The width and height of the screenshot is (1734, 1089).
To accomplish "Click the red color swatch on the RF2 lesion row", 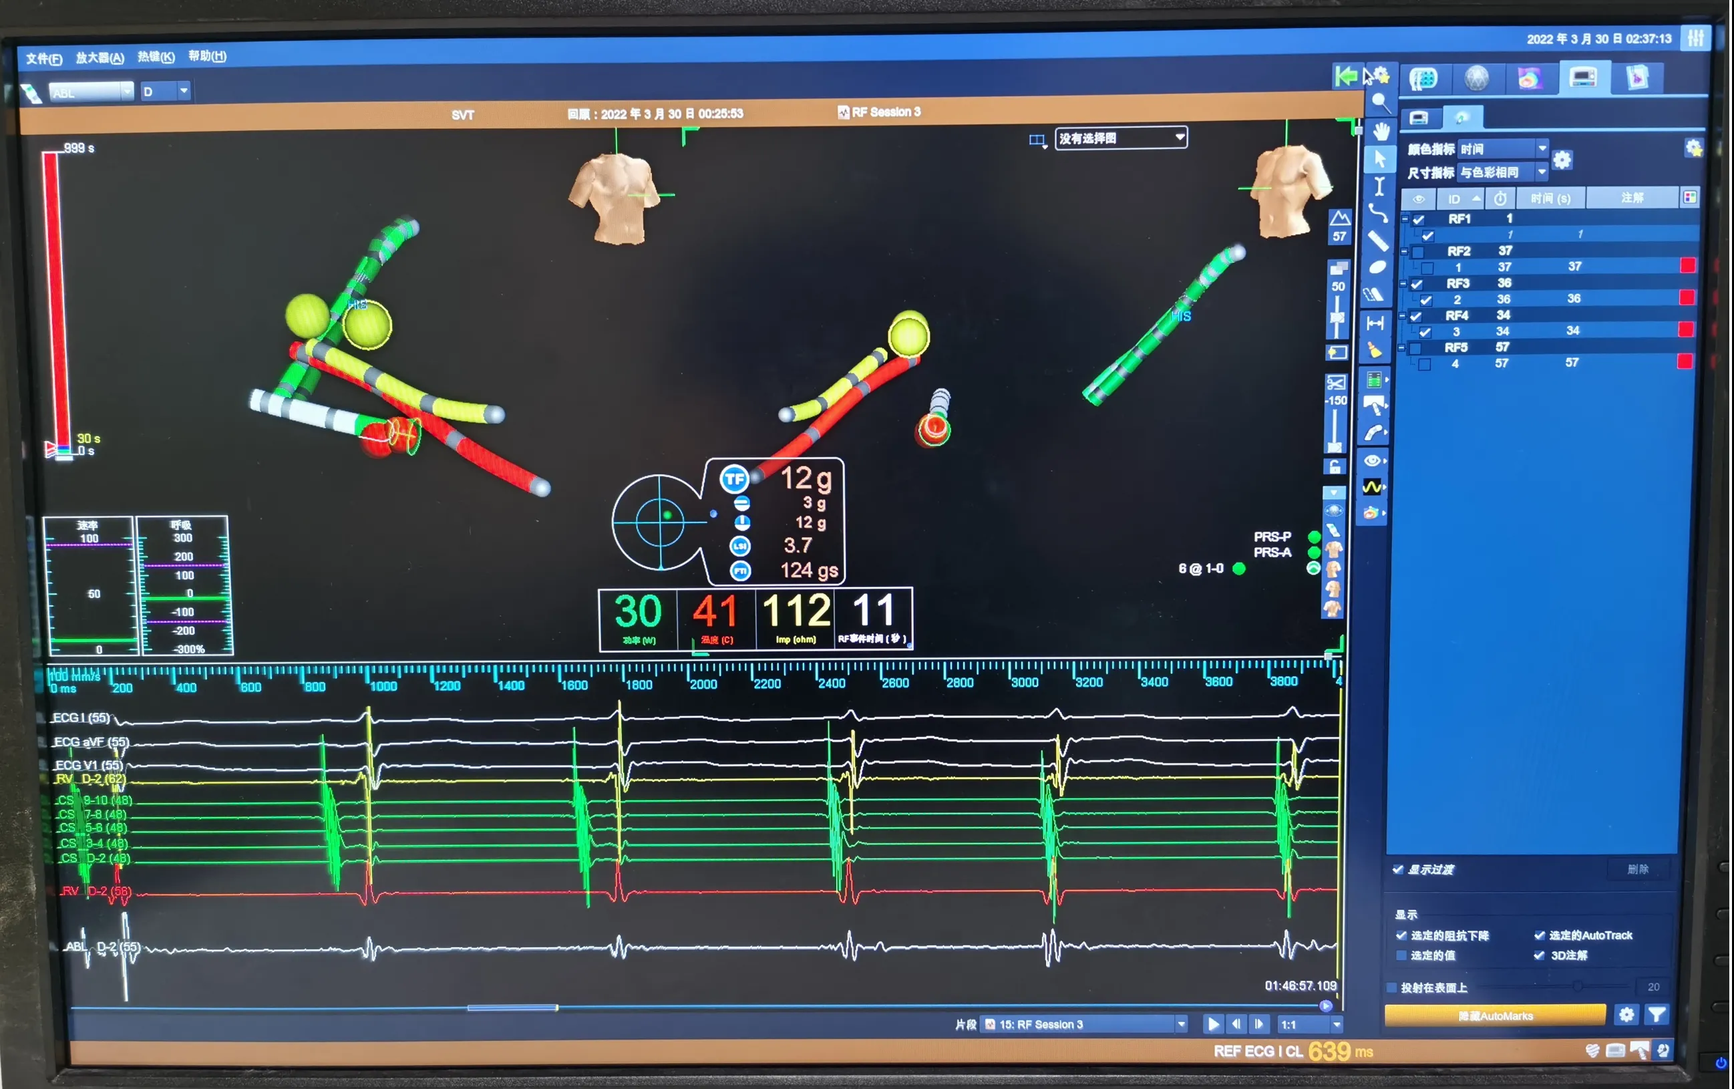I will click(x=1688, y=266).
